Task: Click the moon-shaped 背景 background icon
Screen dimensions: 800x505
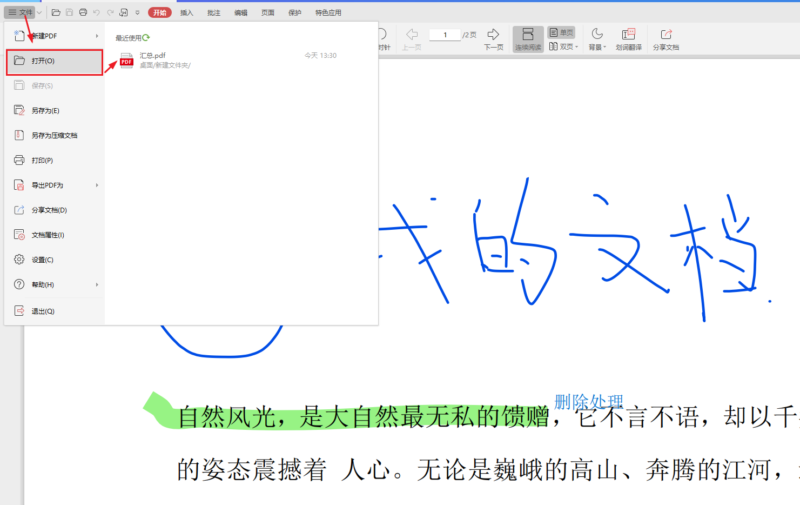Action: (x=596, y=38)
